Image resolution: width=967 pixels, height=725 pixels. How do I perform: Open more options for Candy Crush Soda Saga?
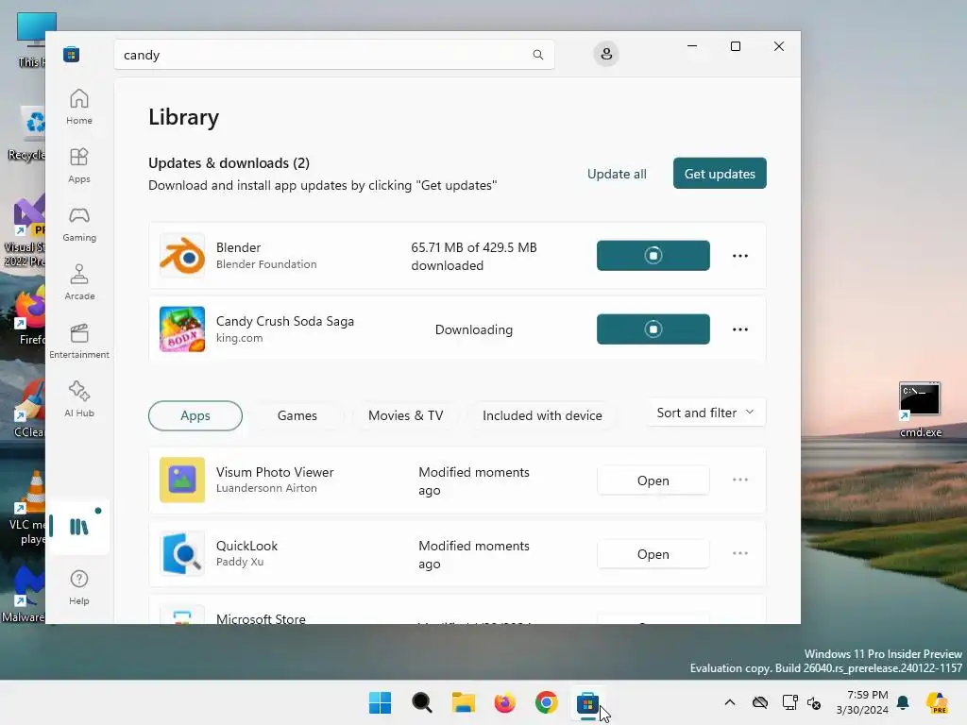click(740, 329)
